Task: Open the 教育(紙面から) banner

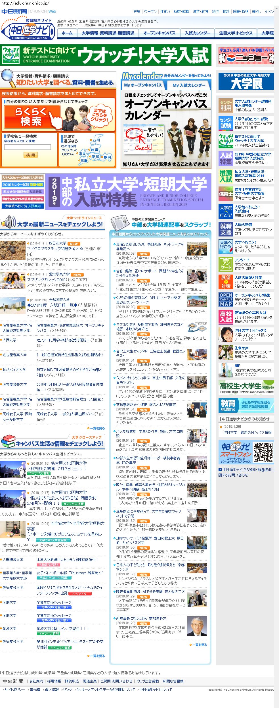Action: [246, 405]
